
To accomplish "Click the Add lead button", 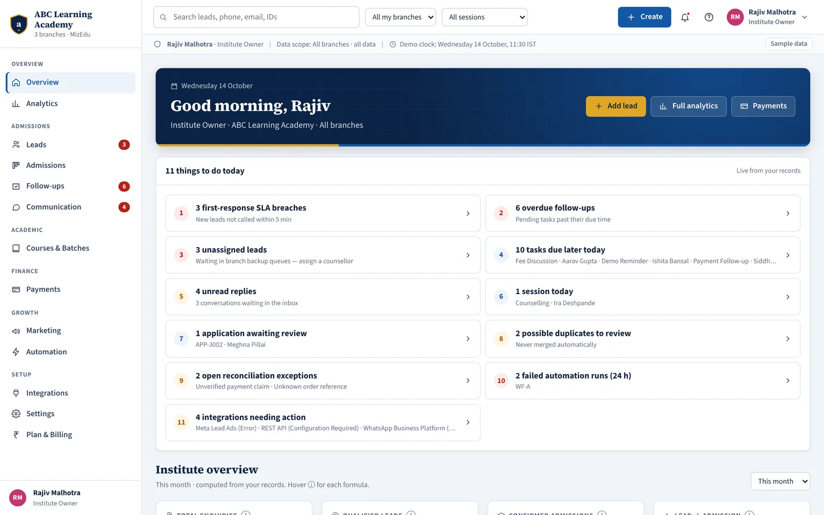I will pyautogui.click(x=616, y=106).
